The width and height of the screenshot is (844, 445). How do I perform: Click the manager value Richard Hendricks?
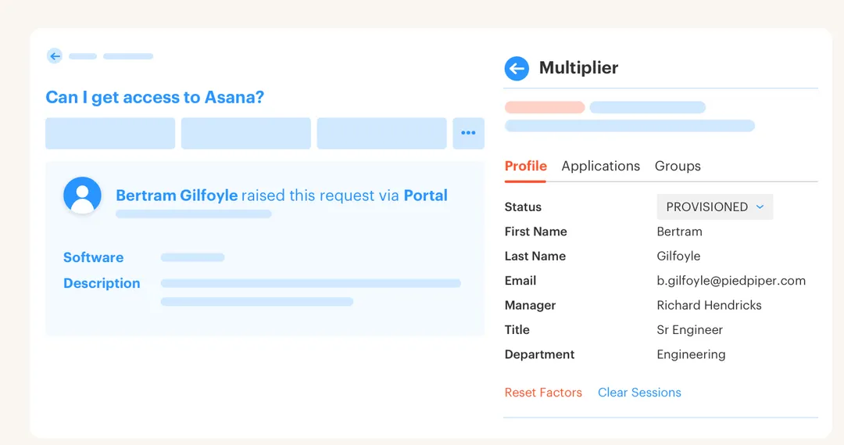click(x=709, y=305)
